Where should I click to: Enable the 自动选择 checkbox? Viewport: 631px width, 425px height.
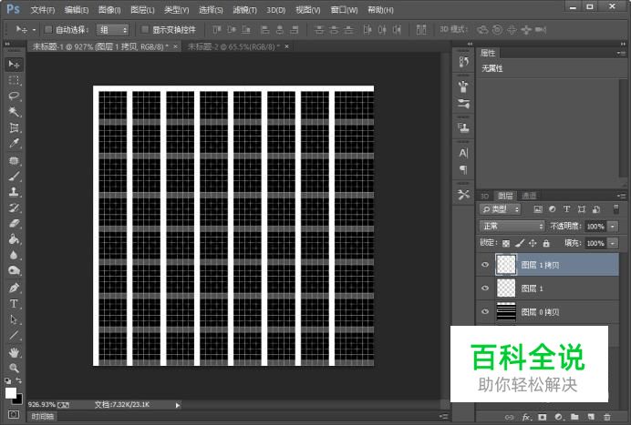click(x=48, y=29)
